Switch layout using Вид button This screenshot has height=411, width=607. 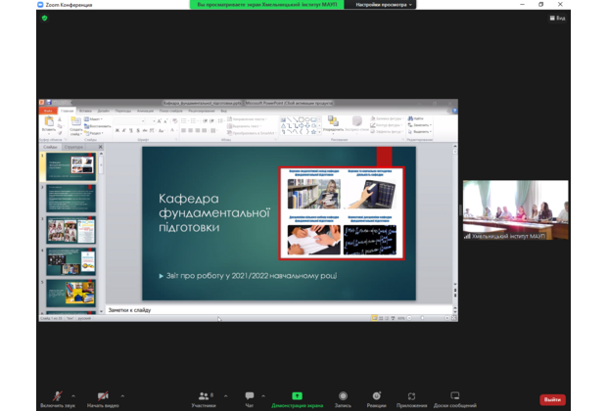[x=557, y=18]
